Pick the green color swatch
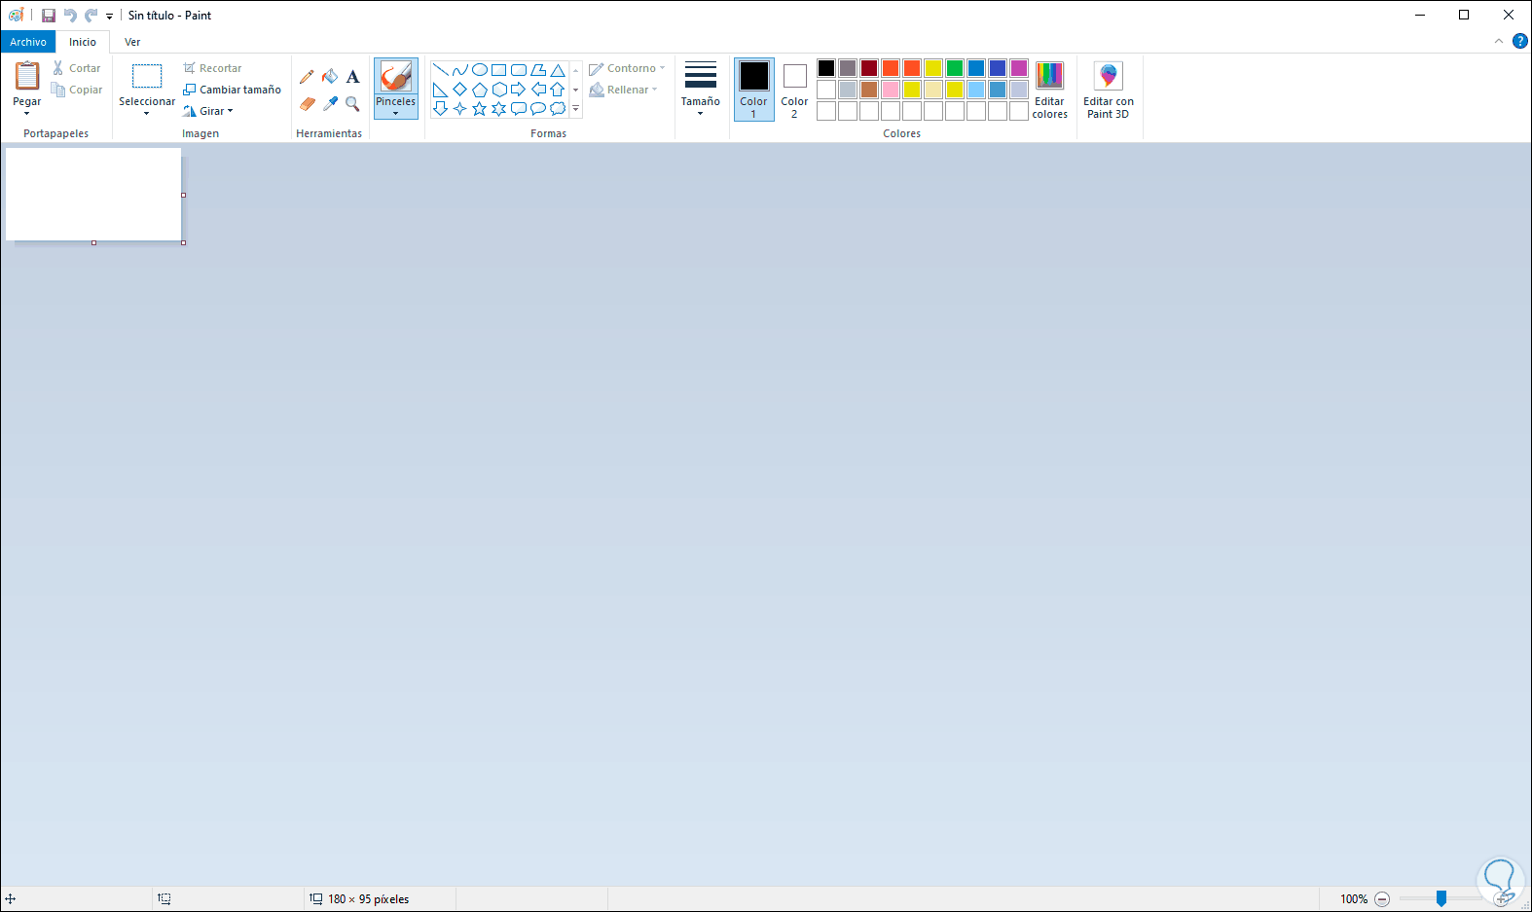Image resolution: width=1532 pixels, height=912 pixels. click(955, 68)
